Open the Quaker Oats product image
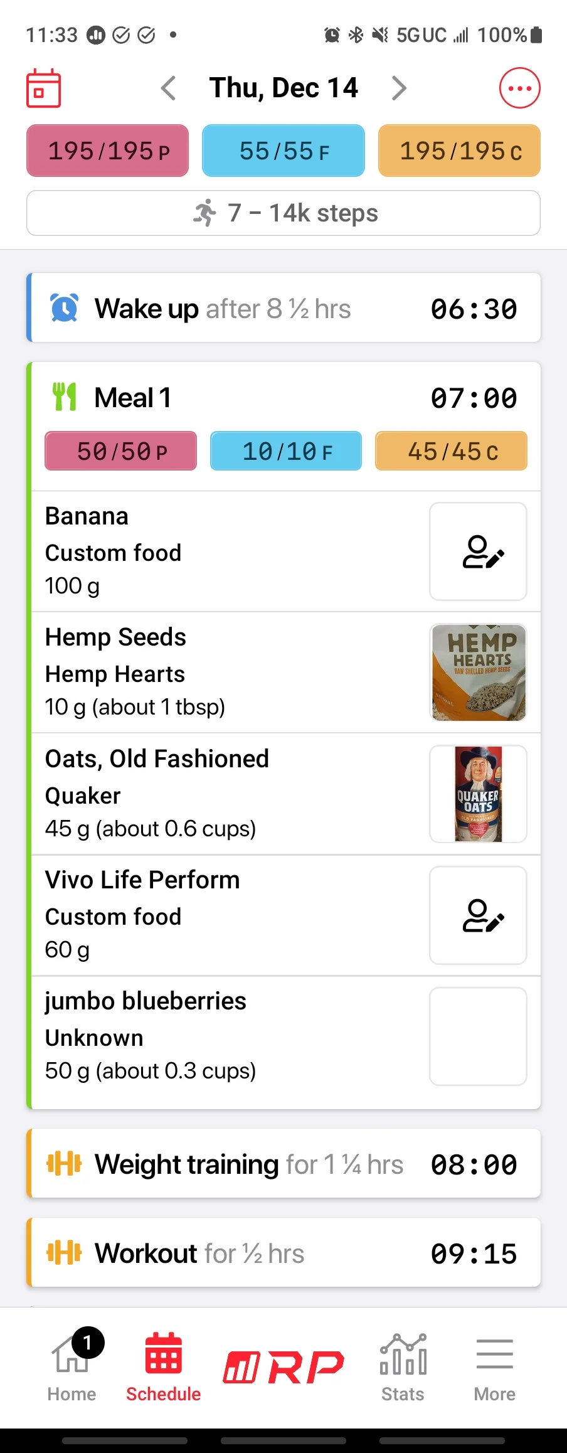The width and height of the screenshot is (567, 1453). [x=478, y=794]
